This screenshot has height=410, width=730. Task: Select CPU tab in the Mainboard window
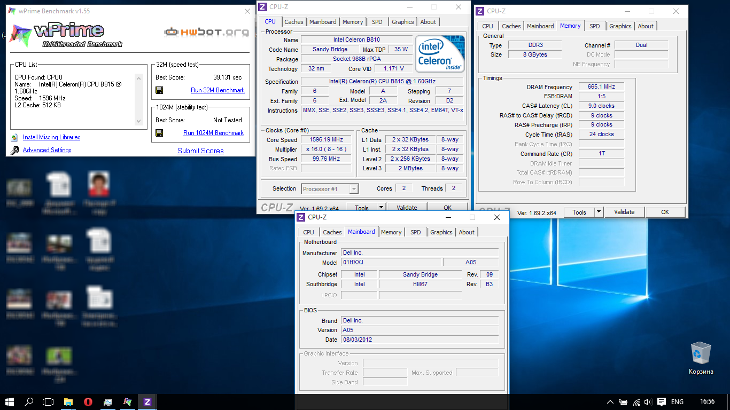pos(308,232)
